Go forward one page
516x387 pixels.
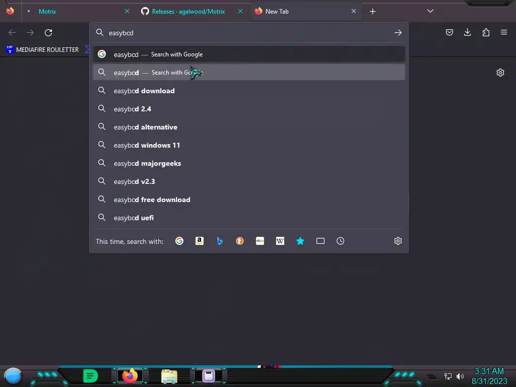tap(30, 33)
